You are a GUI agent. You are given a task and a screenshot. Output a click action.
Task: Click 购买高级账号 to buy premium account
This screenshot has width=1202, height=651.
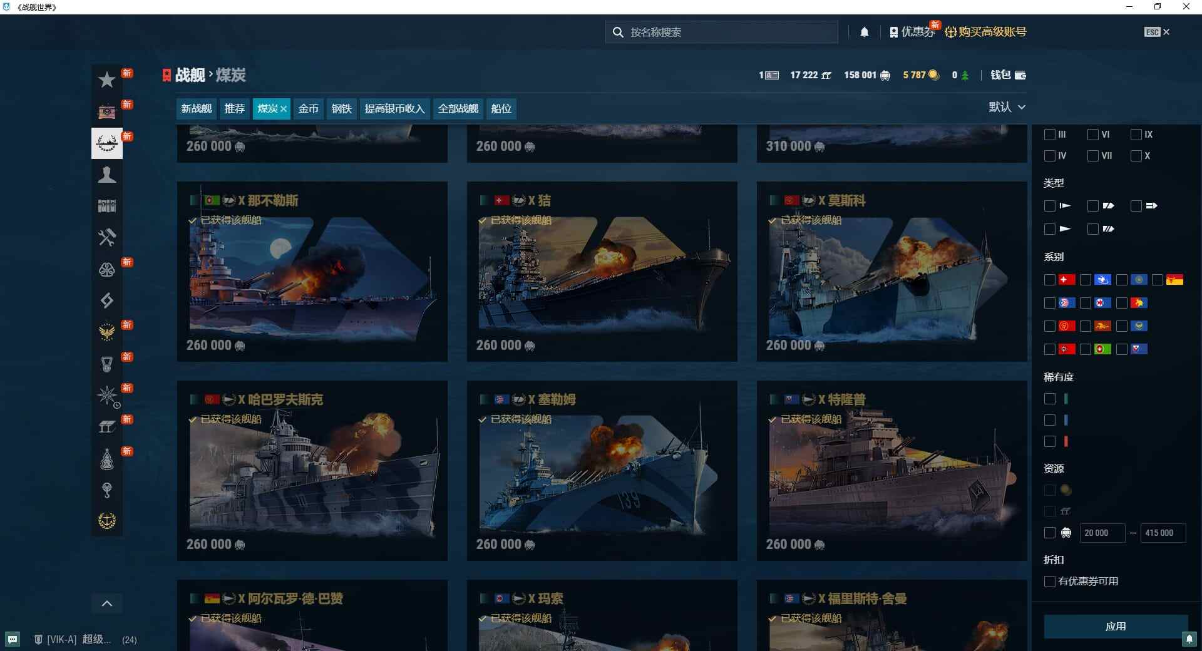990,32
